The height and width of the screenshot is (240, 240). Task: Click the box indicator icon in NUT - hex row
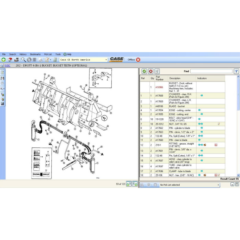[205, 175]
